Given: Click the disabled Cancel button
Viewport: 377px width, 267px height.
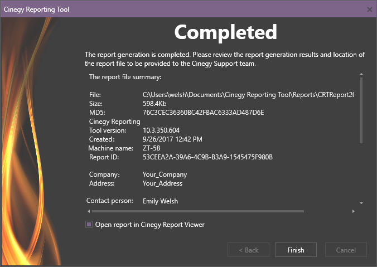Looking at the screenshot, I should 346,250.
